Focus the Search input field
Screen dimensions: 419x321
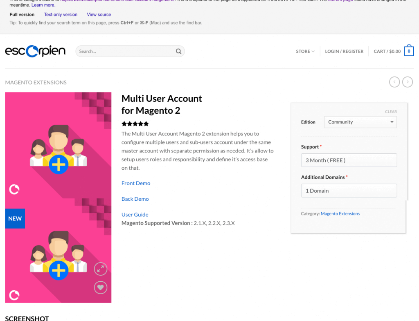tap(125, 52)
